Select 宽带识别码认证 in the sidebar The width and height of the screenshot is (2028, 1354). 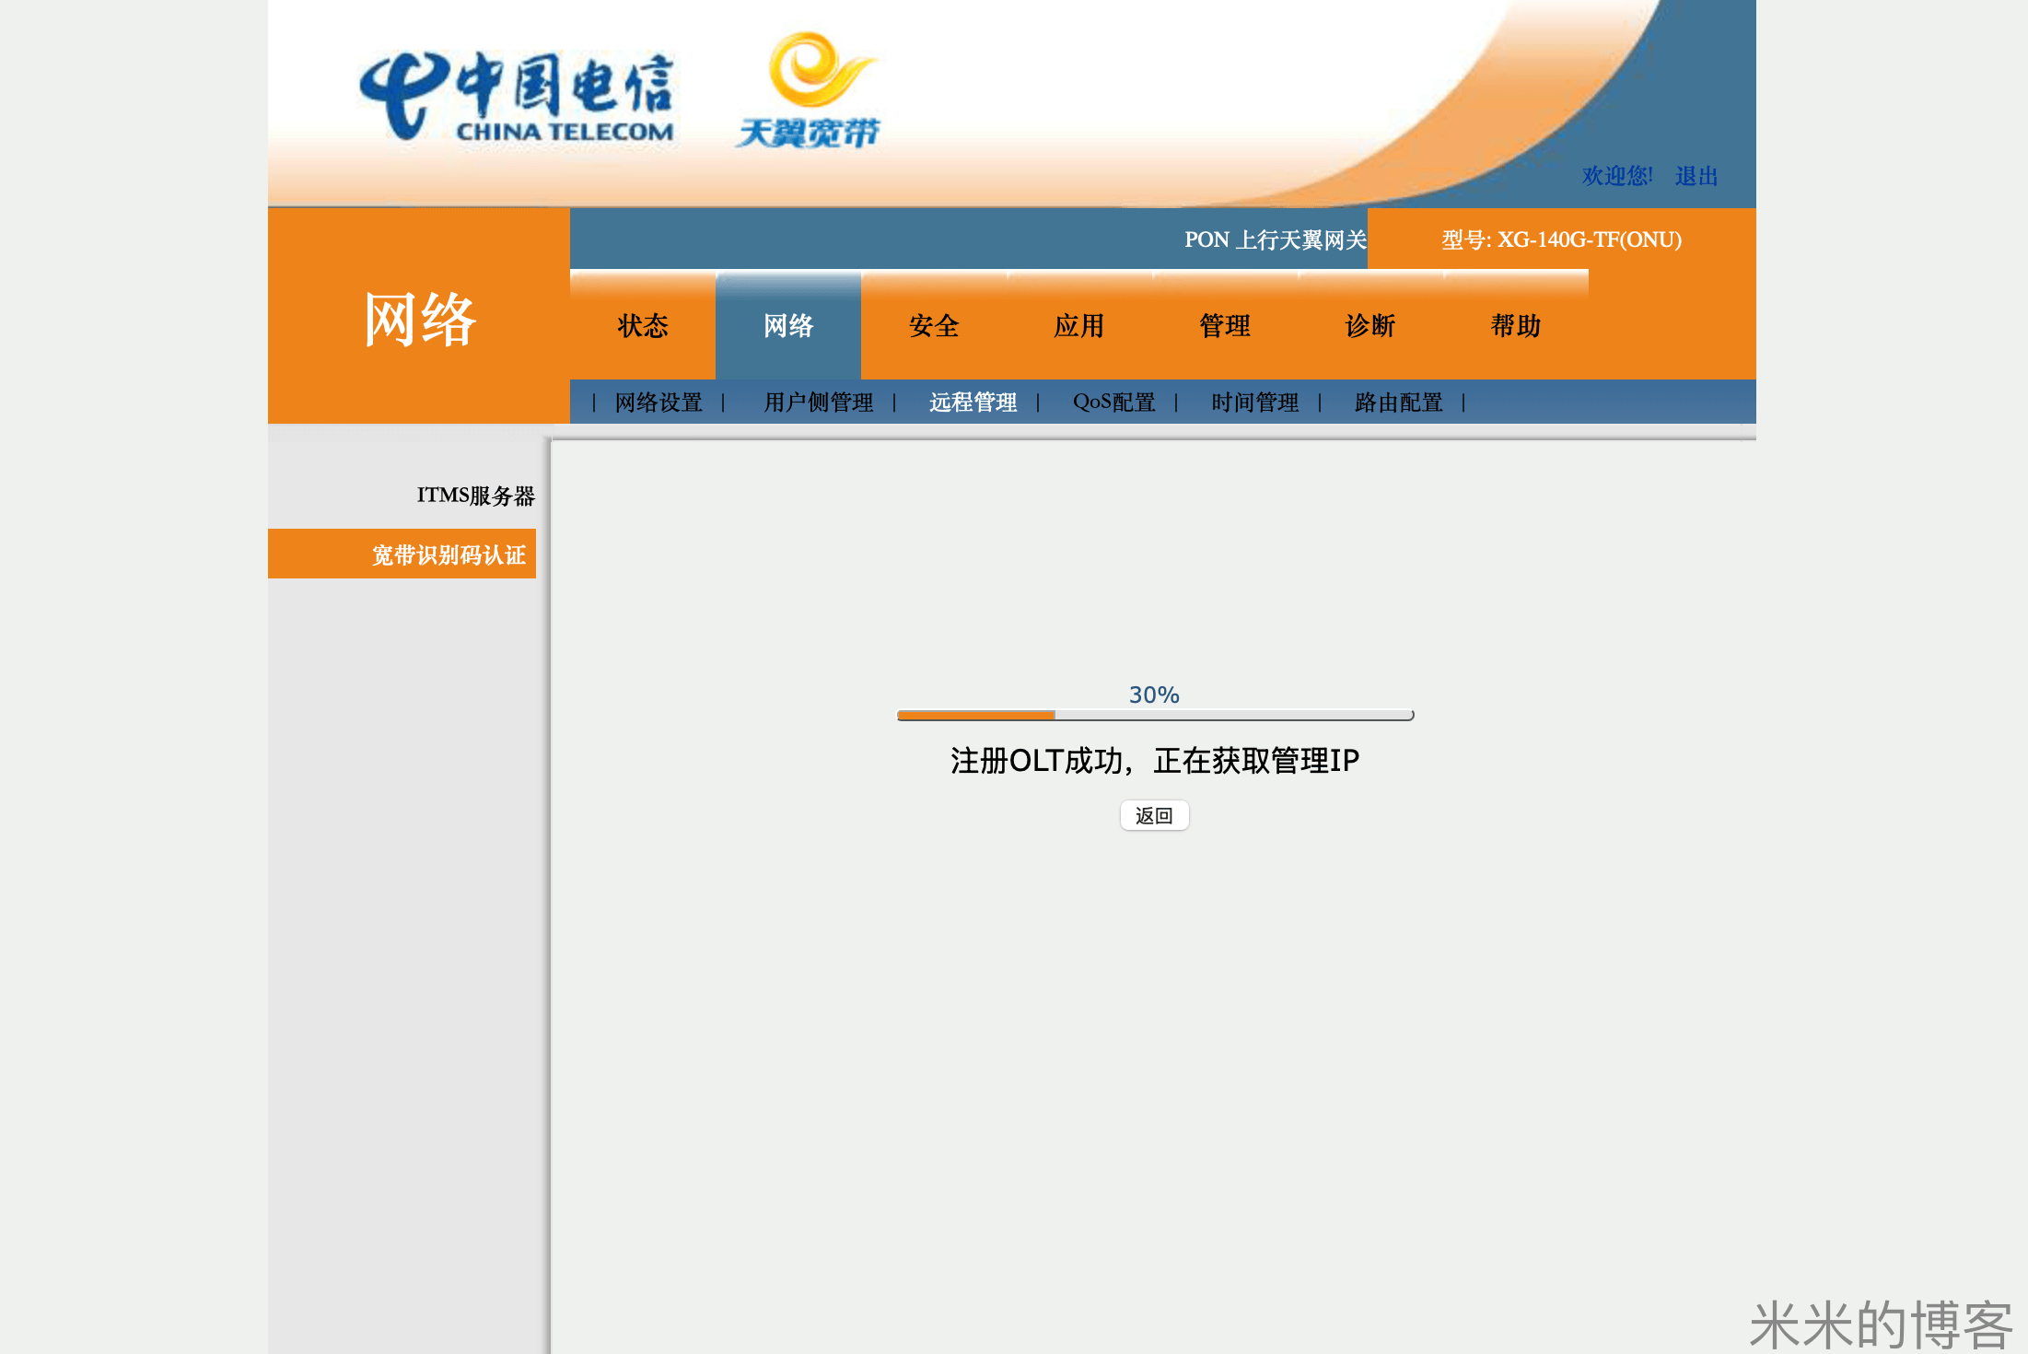tap(449, 554)
